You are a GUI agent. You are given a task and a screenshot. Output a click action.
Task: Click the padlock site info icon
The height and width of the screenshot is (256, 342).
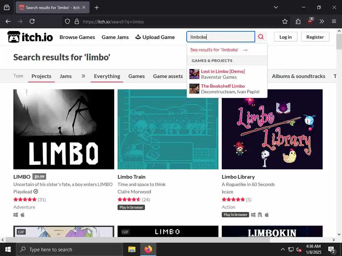[76, 22]
